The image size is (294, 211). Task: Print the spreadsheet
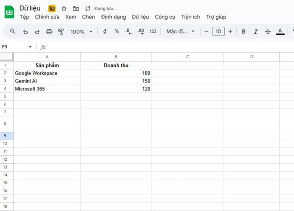point(49,32)
